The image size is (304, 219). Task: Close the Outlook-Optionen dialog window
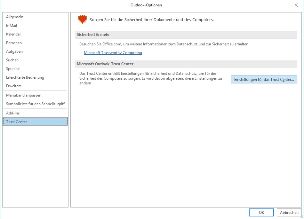coord(296,5)
